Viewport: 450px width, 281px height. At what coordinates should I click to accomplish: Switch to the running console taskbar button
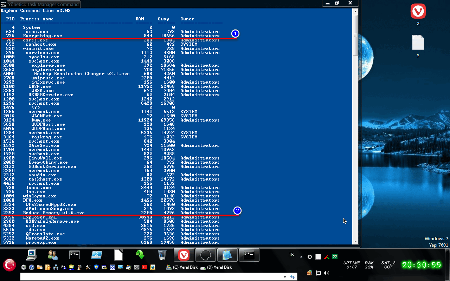coord(249,255)
